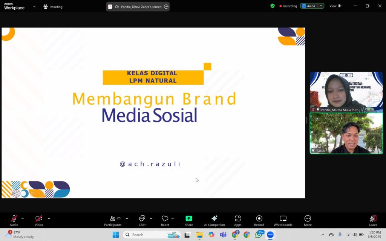Open the volume slider from the system tray
The height and width of the screenshot is (241, 386).
click(355, 235)
